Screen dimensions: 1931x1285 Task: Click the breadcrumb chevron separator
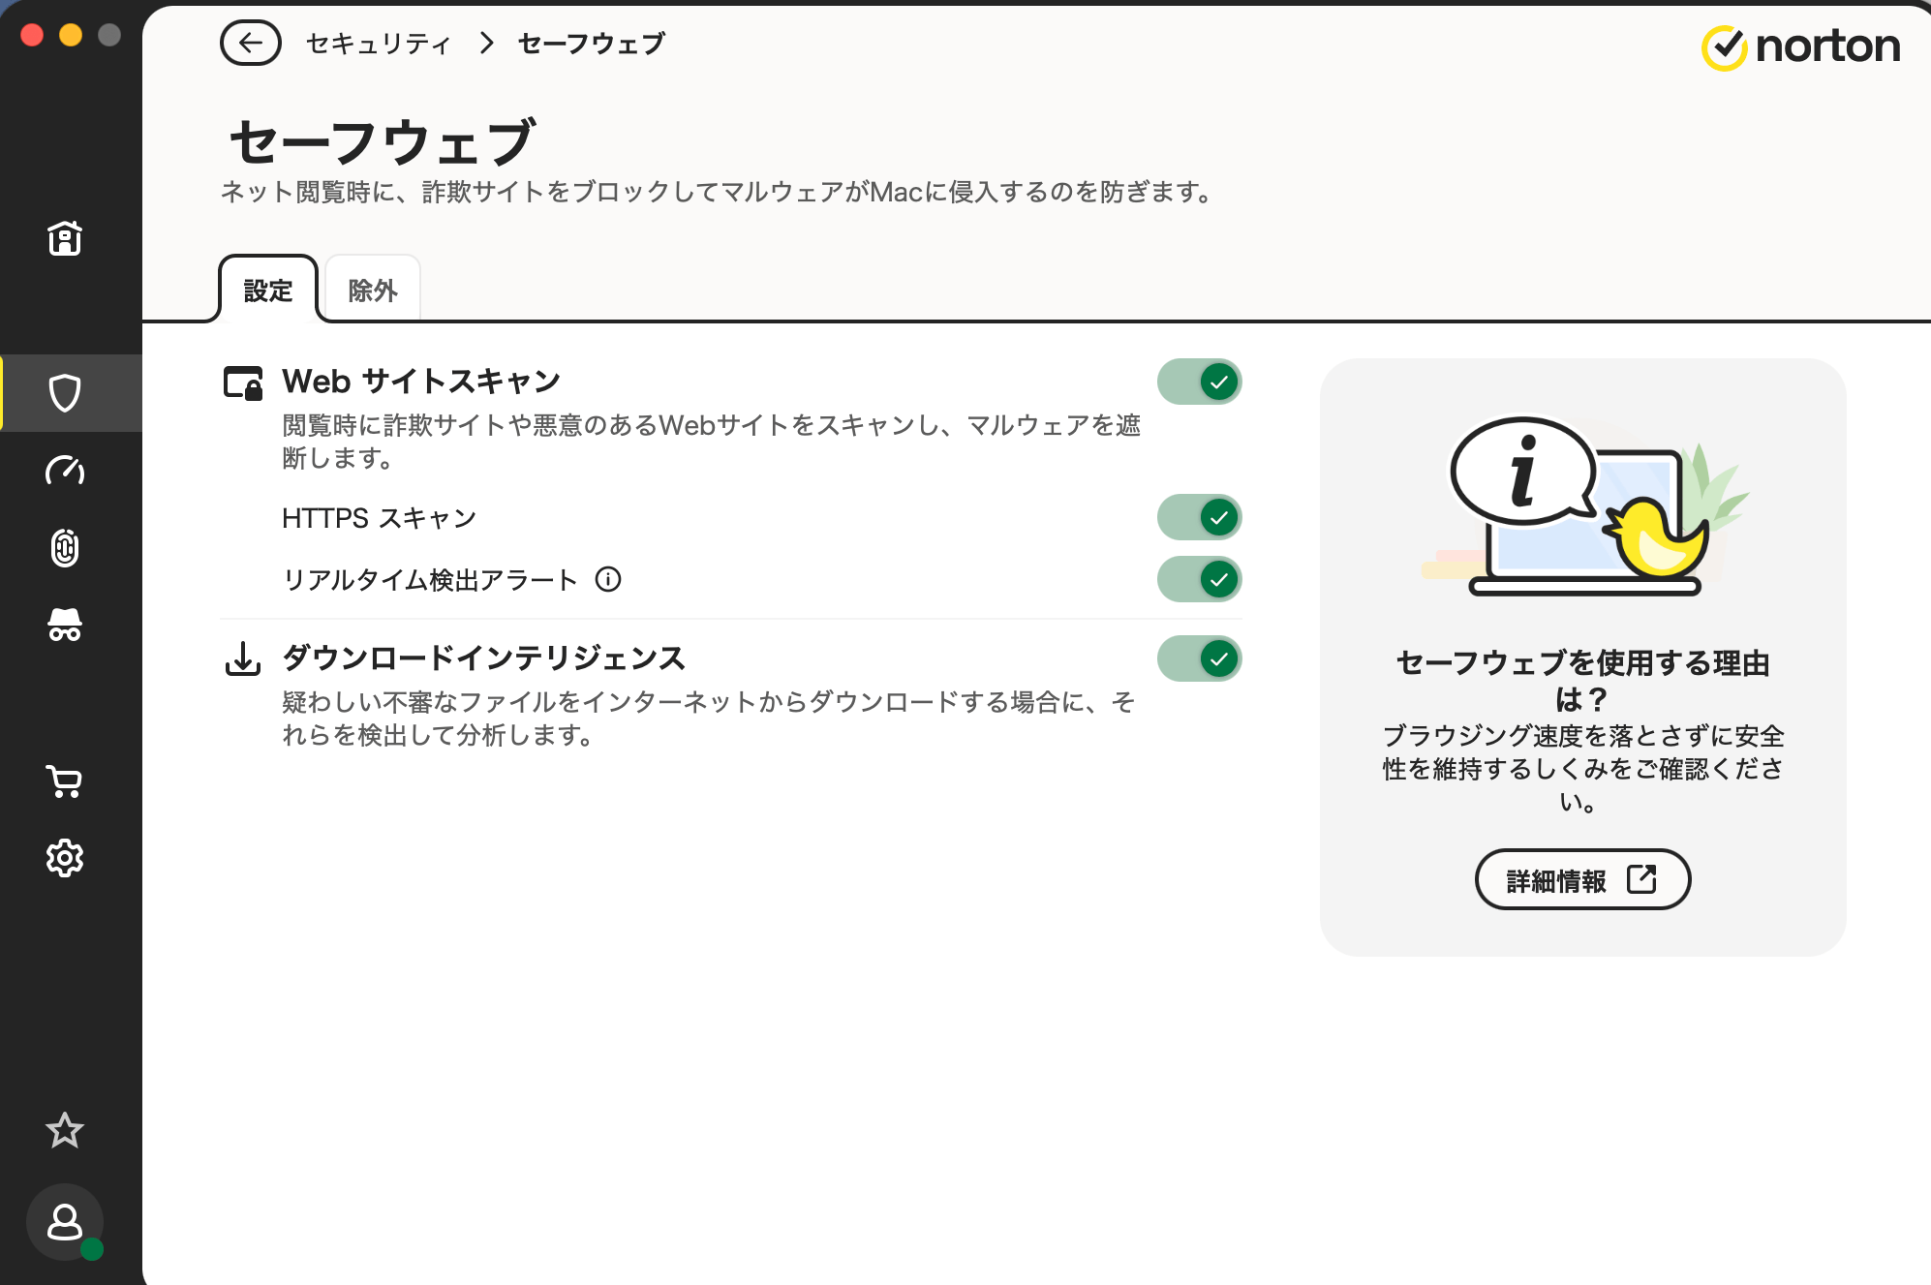[x=487, y=43]
